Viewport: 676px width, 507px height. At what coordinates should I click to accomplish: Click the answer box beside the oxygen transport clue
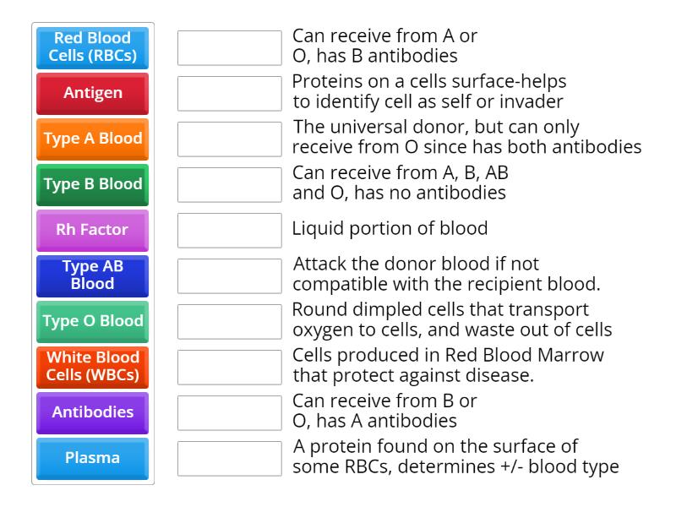pyautogui.click(x=229, y=321)
